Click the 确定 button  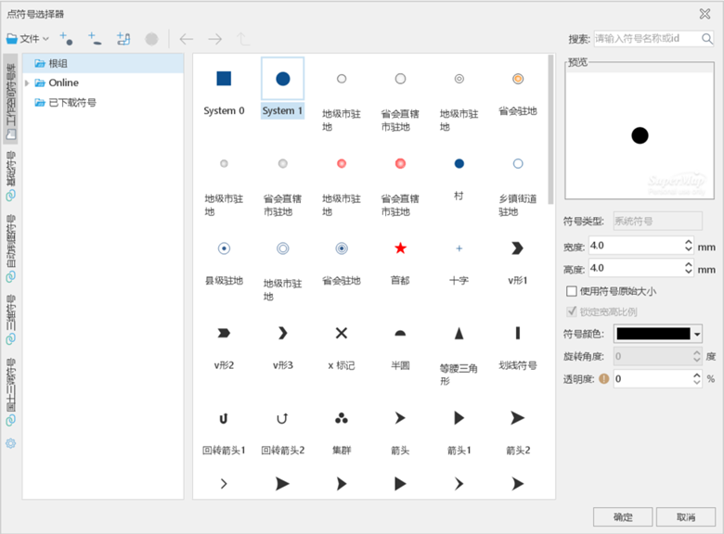point(623,516)
